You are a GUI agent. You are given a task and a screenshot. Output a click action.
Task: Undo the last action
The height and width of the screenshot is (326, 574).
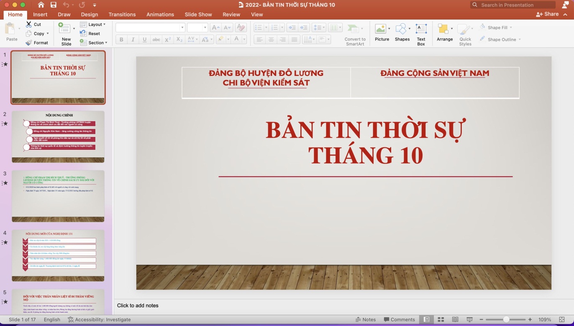(66, 5)
